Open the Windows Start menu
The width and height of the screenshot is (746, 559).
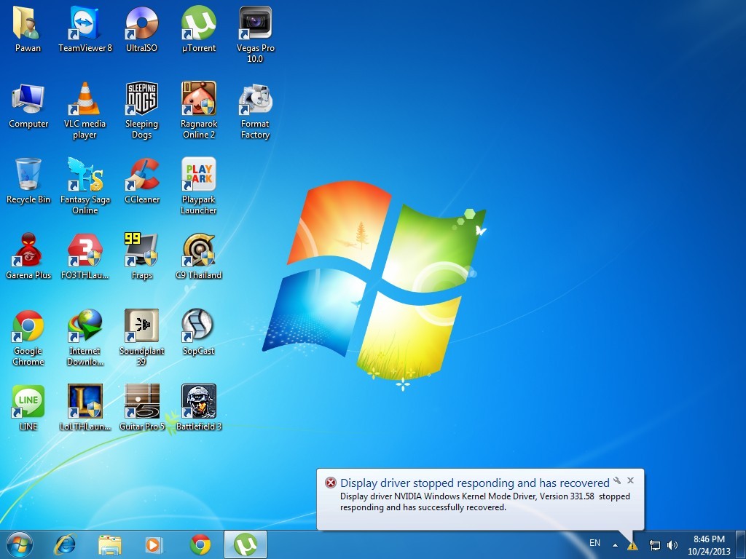[x=20, y=544]
